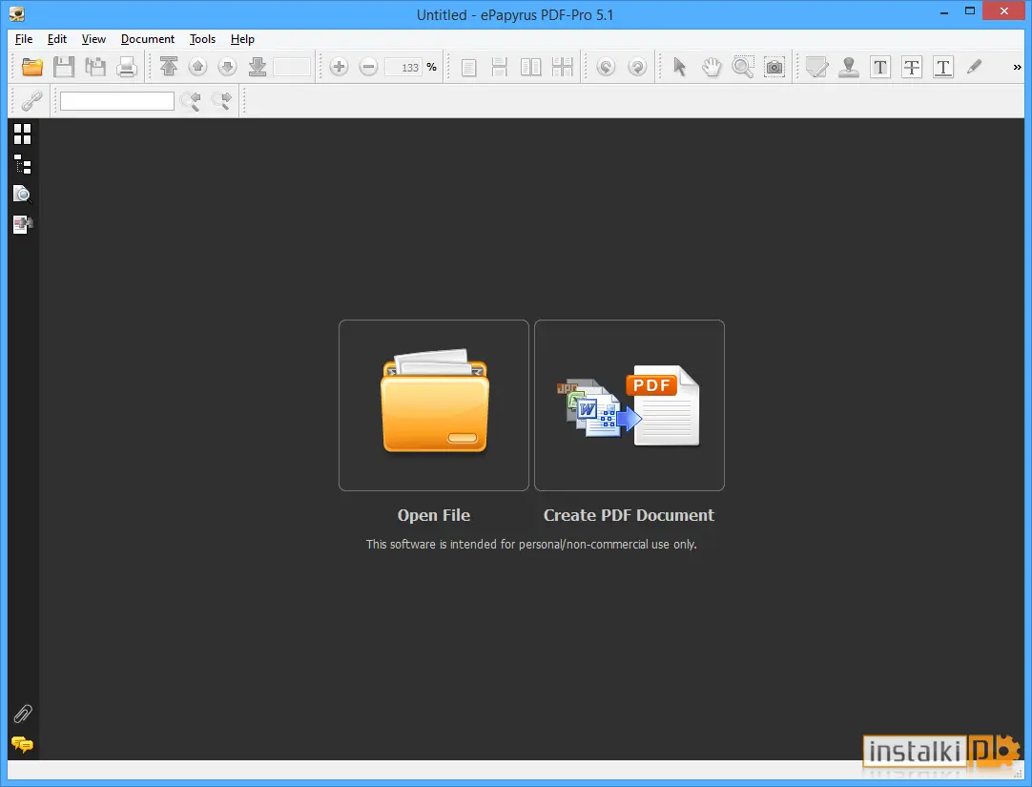Image resolution: width=1032 pixels, height=787 pixels.
Task: Choose the pencil drawing tool
Action: [974, 67]
